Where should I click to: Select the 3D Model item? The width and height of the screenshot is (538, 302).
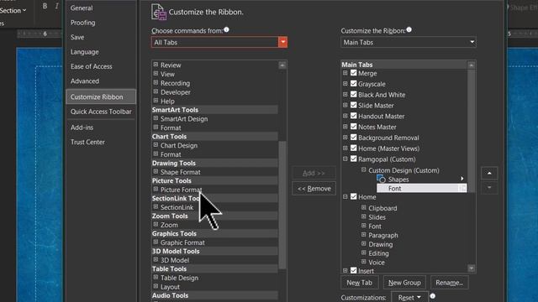point(175,260)
